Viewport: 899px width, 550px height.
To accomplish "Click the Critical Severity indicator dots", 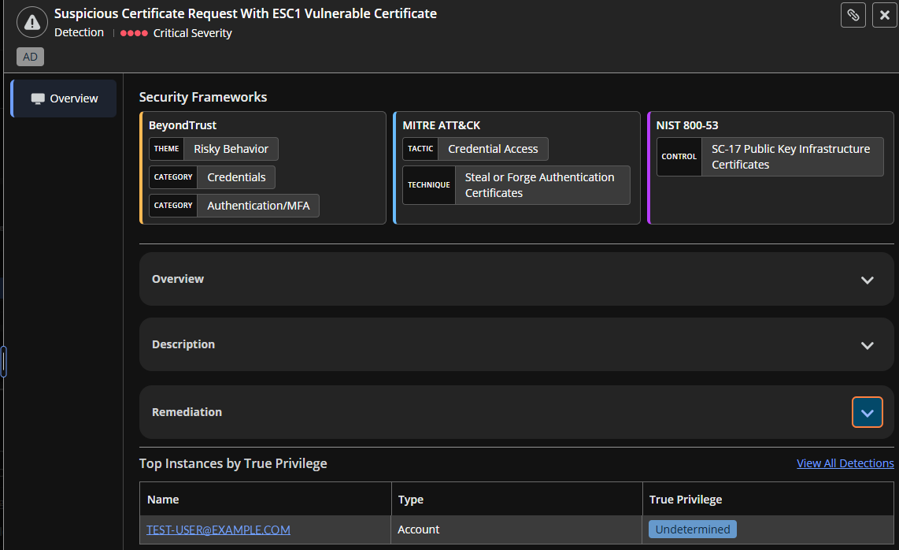I will [x=134, y=33].
